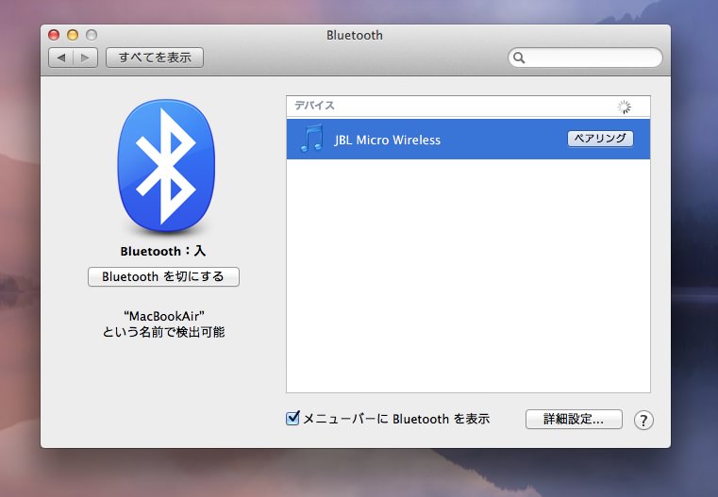Click the magnifying glass icon in the search field
This screenshot has height=497, width=718.
click(519, 58)
